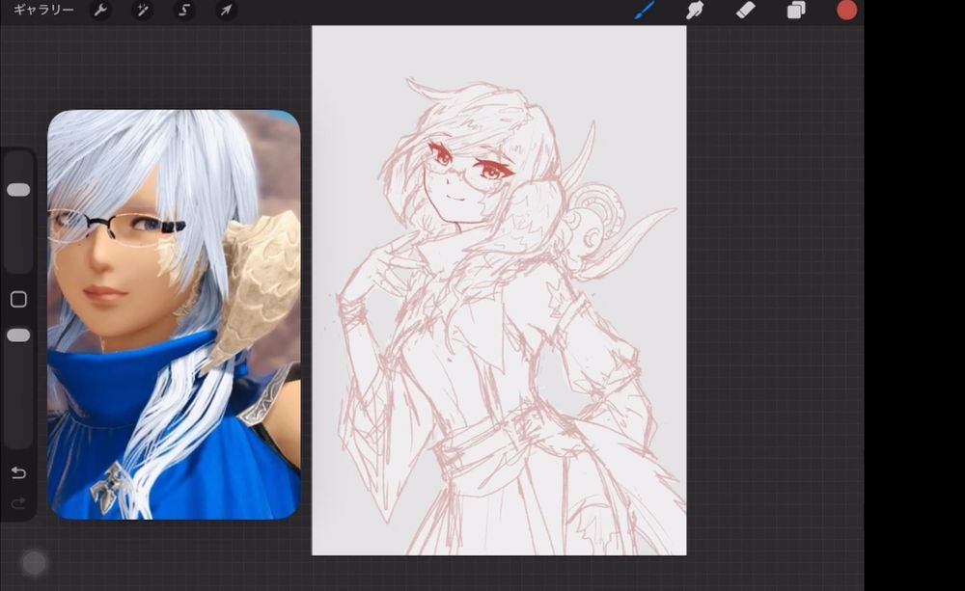The width and height of the screenshot is (965, 591).
Task: Open the ギャラリー gallery view
Action: tap(43, 10)
